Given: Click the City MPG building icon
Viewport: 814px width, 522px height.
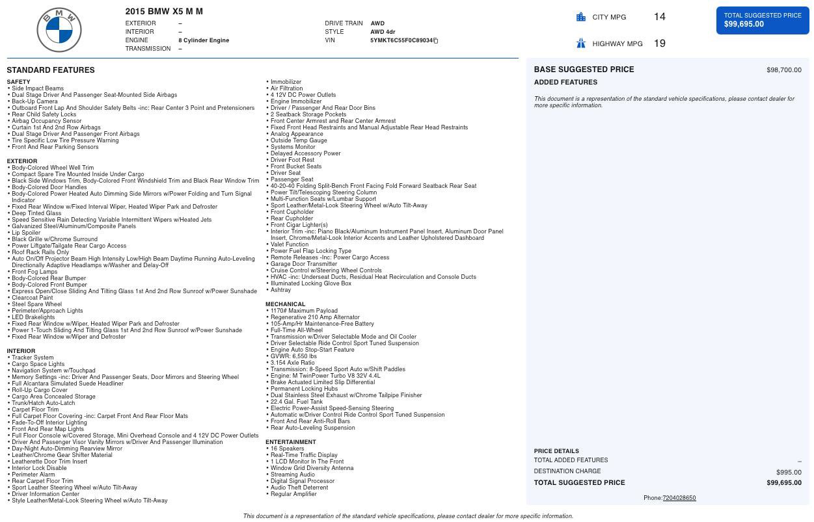Looking at the screenshot, I should (581, 17).
